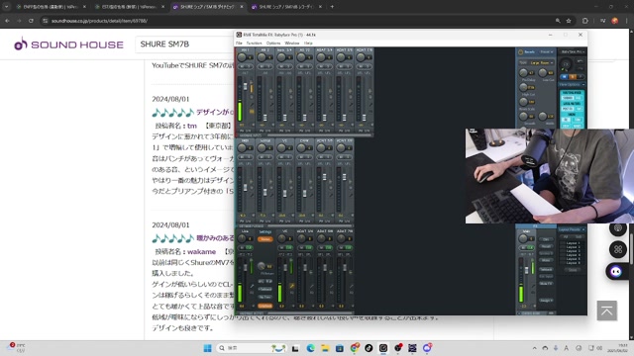Toggle Mono in the control room section
Screen dimensions: 634x356
tap(546, 260)
